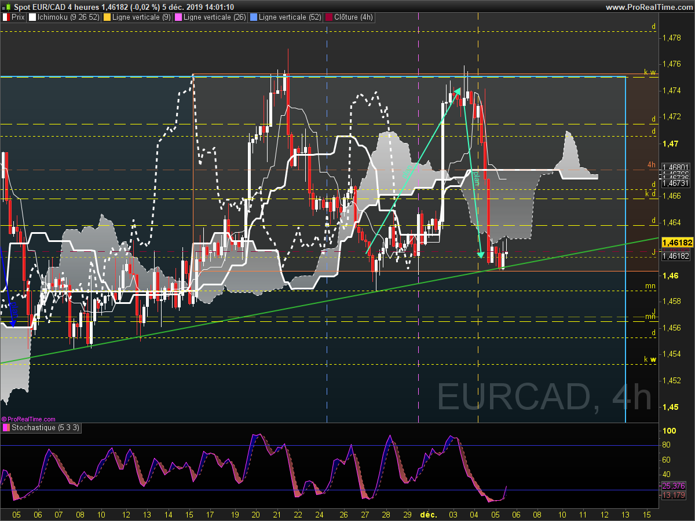Click the 1,478 price axis label
Viewport: 695px width, 521px height.
(672, 38)
